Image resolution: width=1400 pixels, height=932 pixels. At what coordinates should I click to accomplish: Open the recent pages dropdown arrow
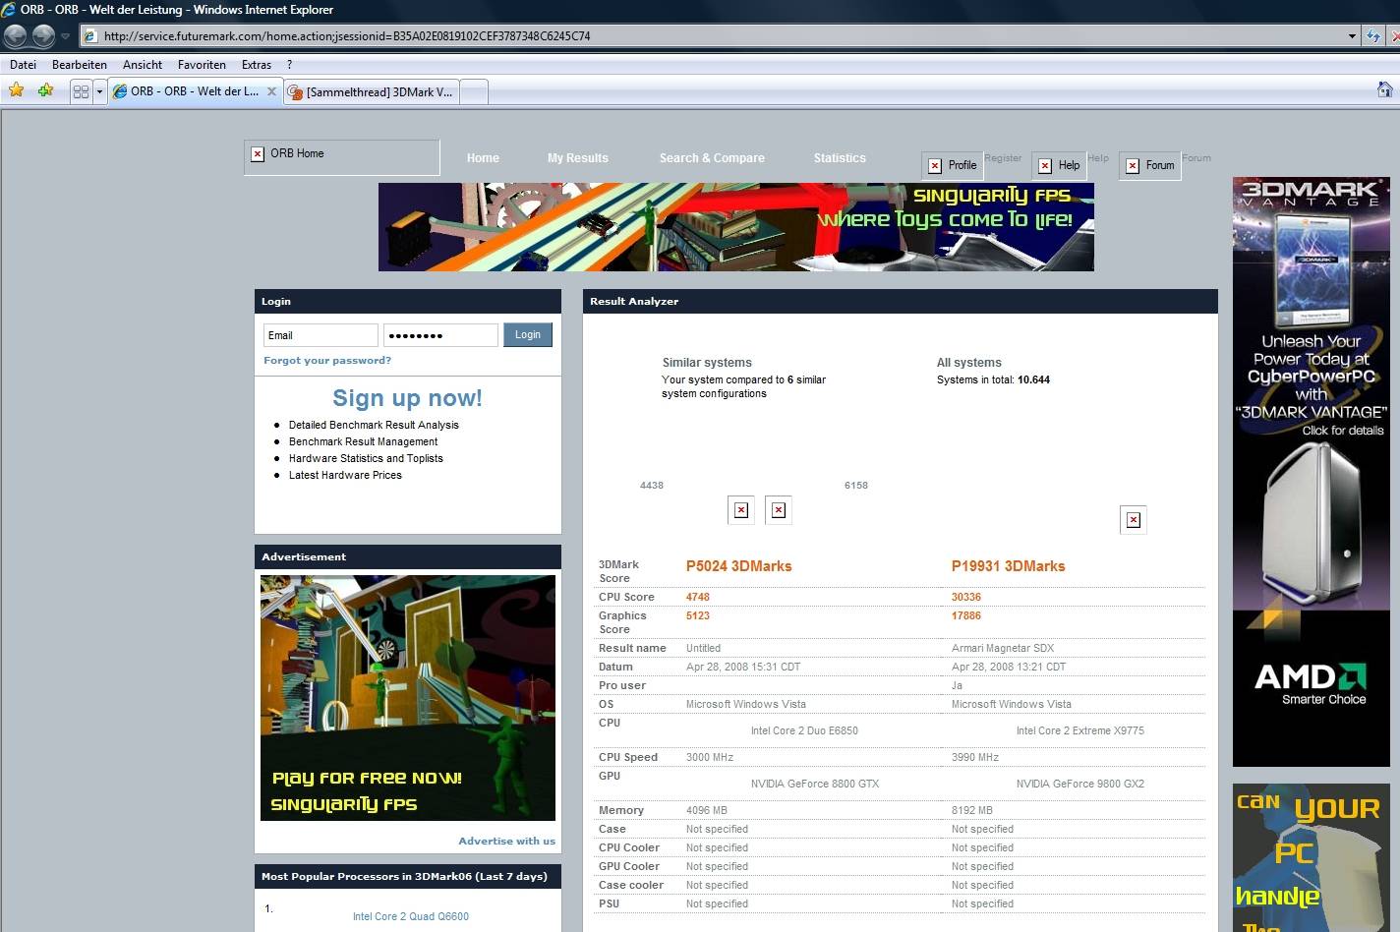pyautogui.click(x=65, y=36)
